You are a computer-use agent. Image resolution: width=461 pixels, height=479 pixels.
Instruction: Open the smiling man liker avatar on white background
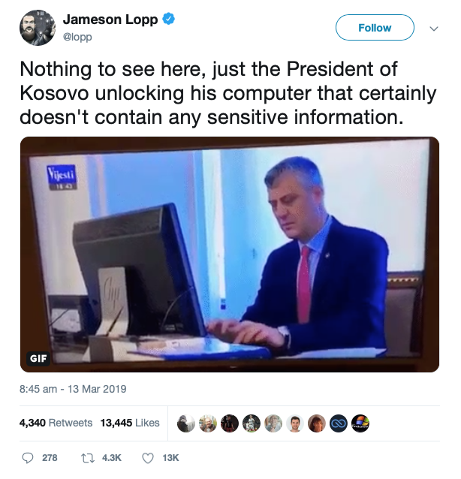pyautogui.click(x=295, y=423)
